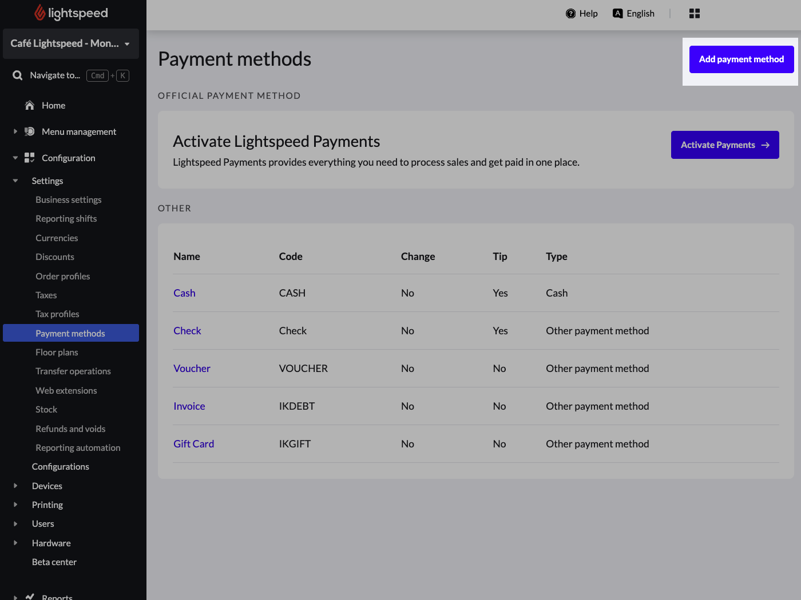Click the search magnifier icon
Image resolution: width=801 pixels, height=600 pixels.
(x=18, y=75)
